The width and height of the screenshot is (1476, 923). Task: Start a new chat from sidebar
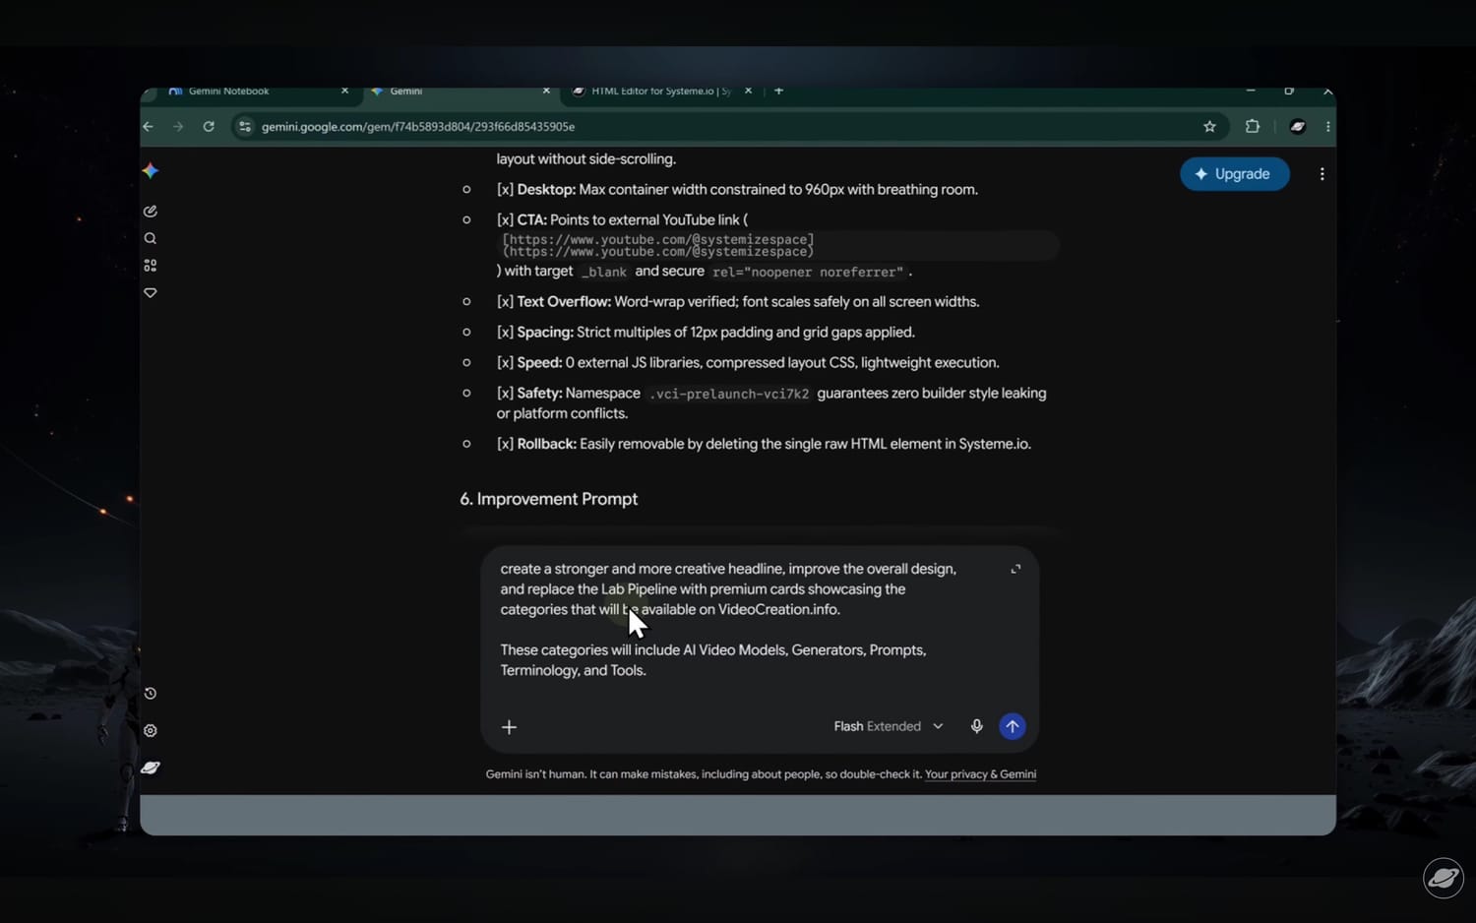151,212
